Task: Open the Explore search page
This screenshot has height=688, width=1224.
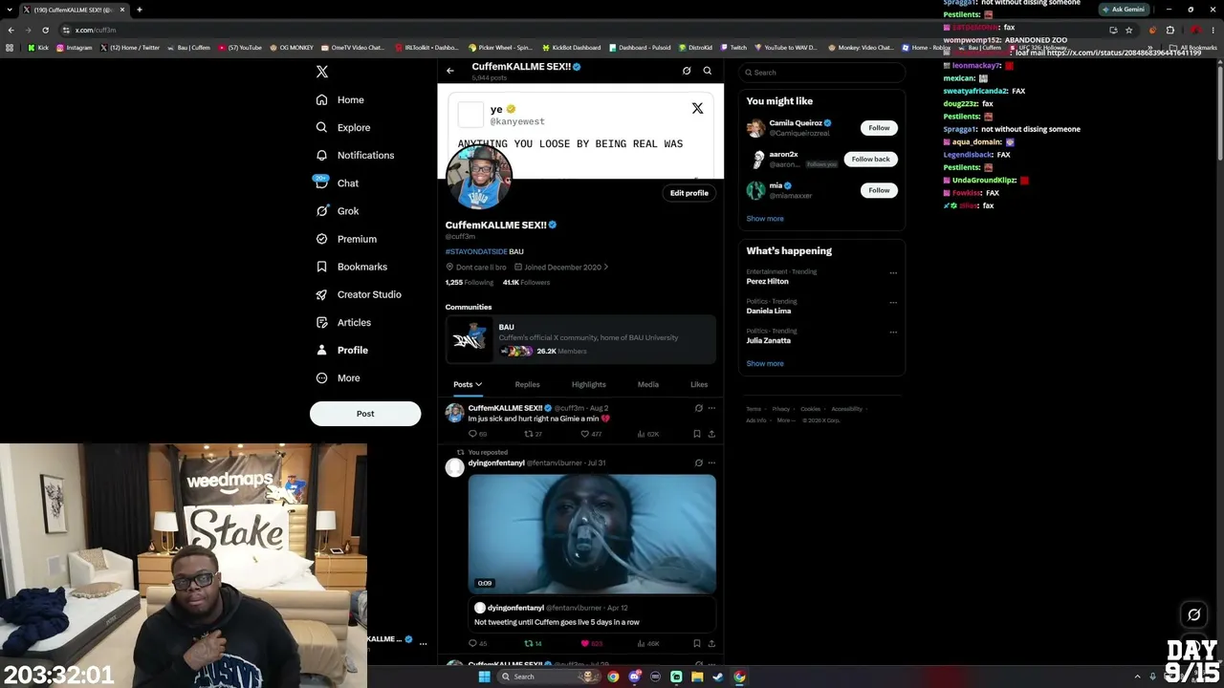Action: (x=342, y=127)
